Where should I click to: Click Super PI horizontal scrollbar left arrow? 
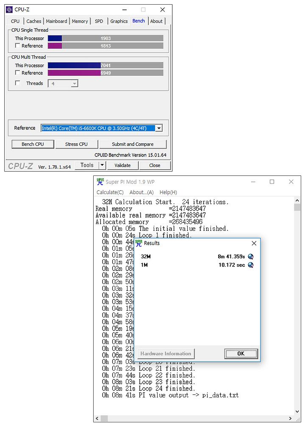pos(97,418)
